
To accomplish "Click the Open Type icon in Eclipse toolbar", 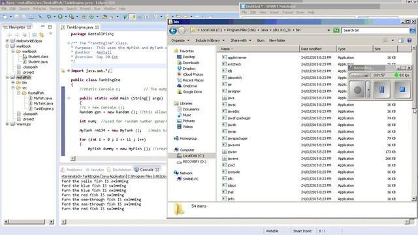I will [x=104, y=16].
